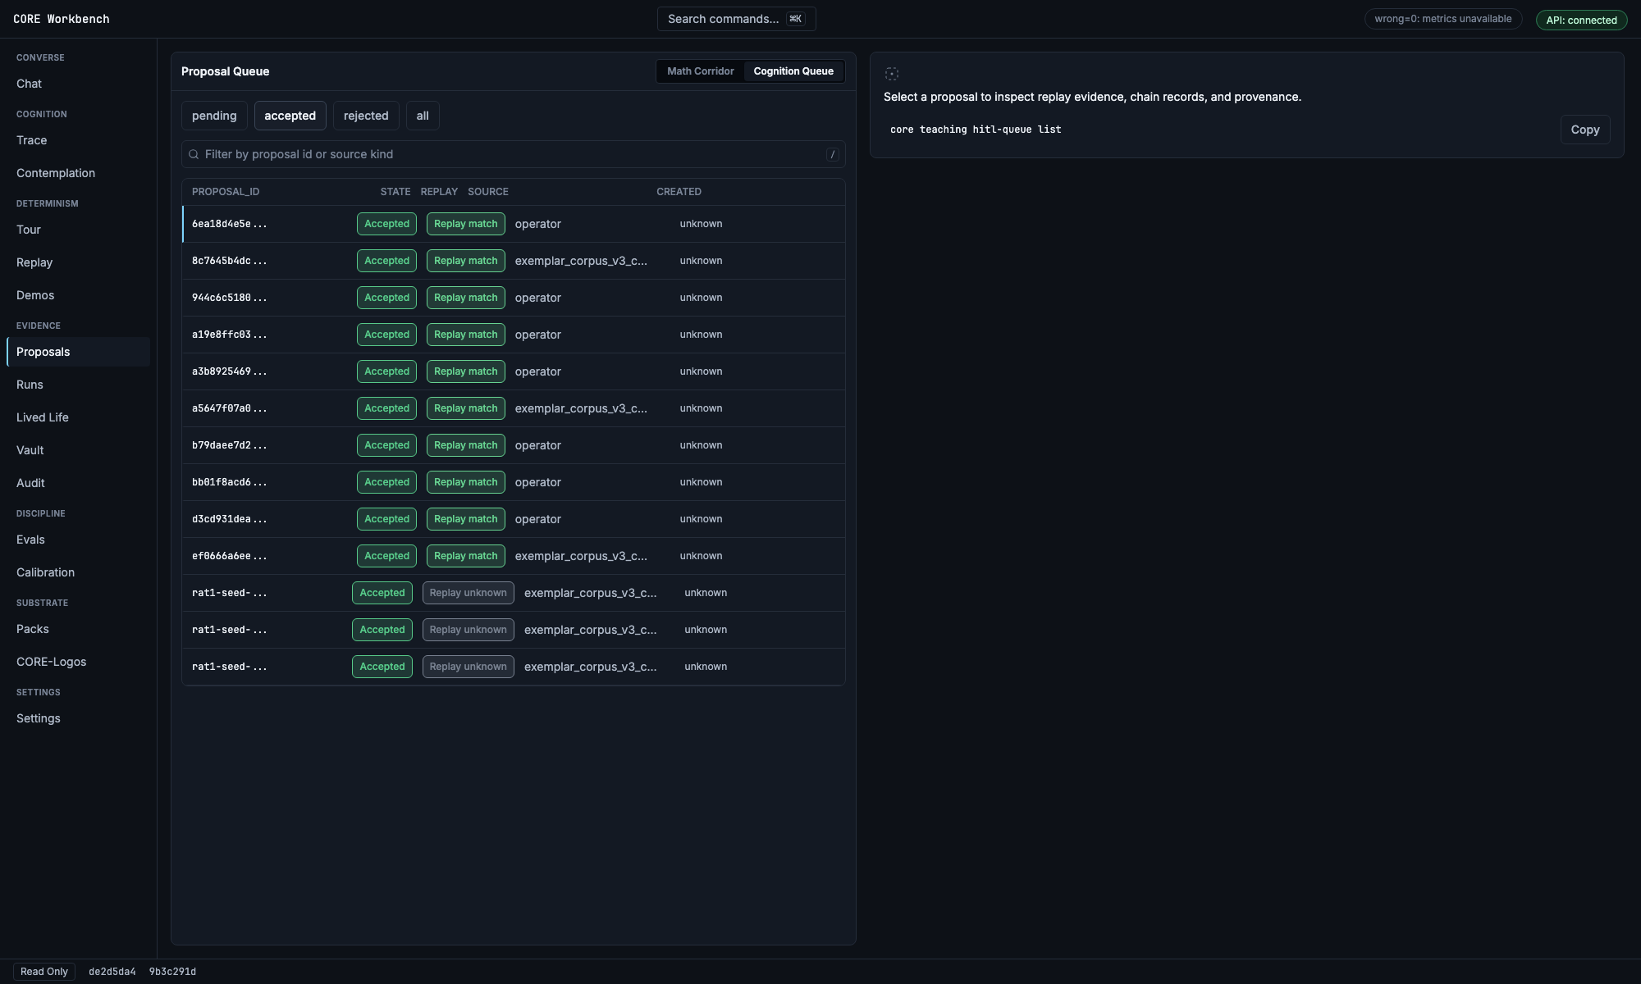Click the Read Only badge in status bar

[x=44, y=972]
